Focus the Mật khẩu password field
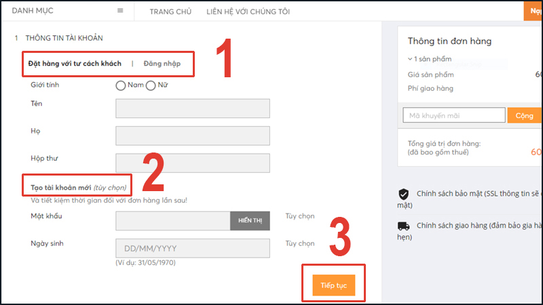Viewport: 543px width, 305px height. (x=173, y=221)
